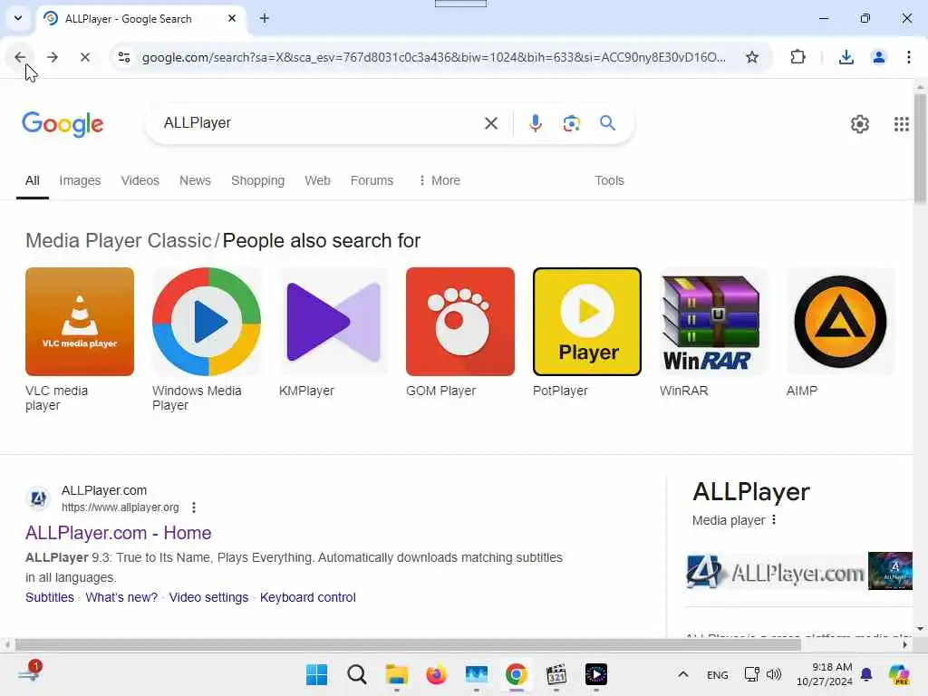Image resolution: width=928 pixels, height=696 pixels.
Task: Launch Firefox from the taskbar
Action: click(x=436, y=674)
